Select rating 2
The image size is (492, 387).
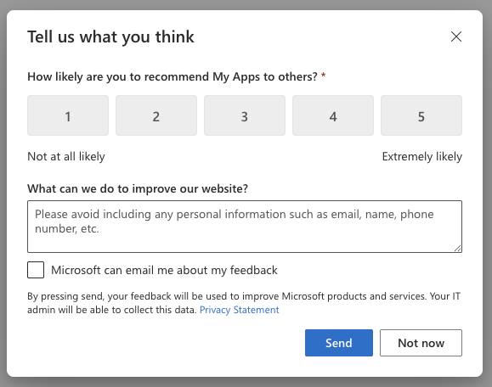coord(156,115)
